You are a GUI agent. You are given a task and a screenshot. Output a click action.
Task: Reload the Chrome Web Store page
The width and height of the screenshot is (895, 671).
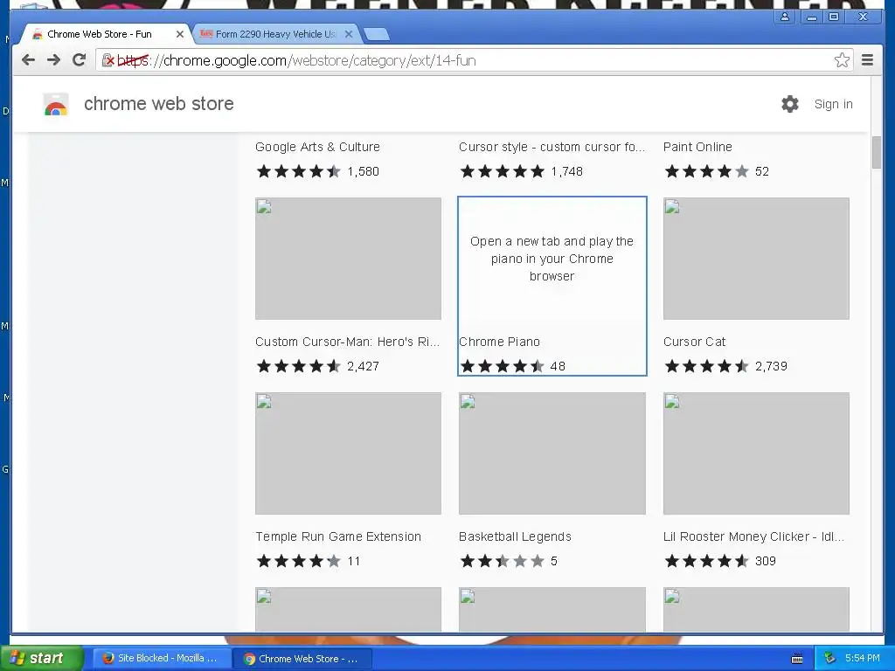pos(80,60)
